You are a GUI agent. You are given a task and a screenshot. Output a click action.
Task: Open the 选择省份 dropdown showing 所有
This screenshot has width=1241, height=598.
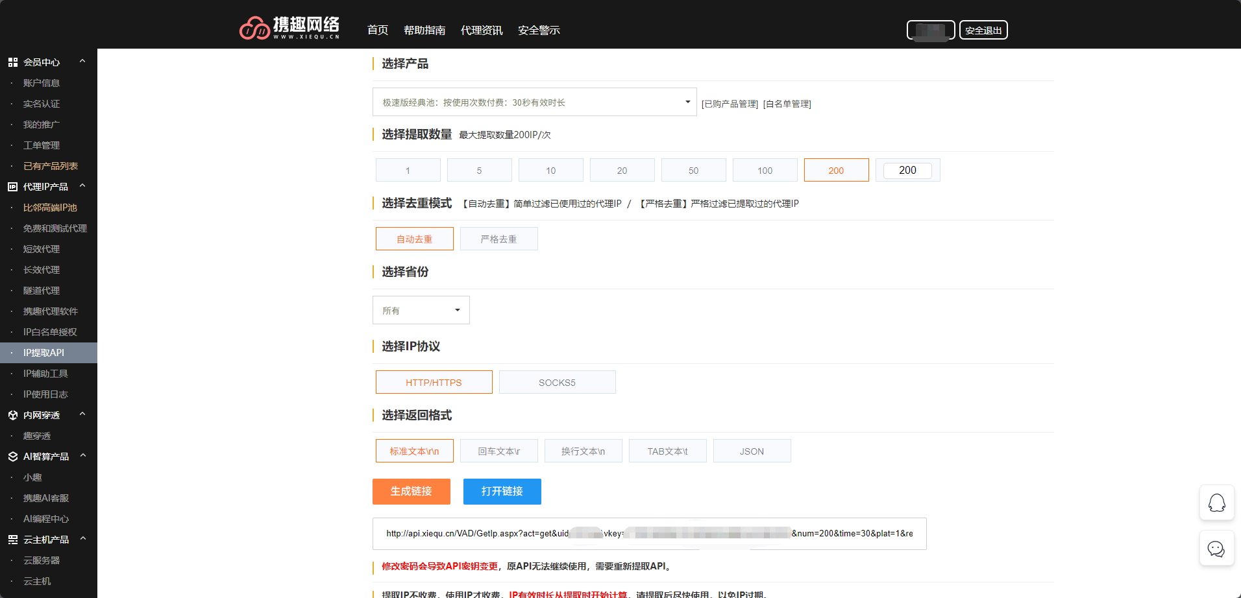click(421, 310)
